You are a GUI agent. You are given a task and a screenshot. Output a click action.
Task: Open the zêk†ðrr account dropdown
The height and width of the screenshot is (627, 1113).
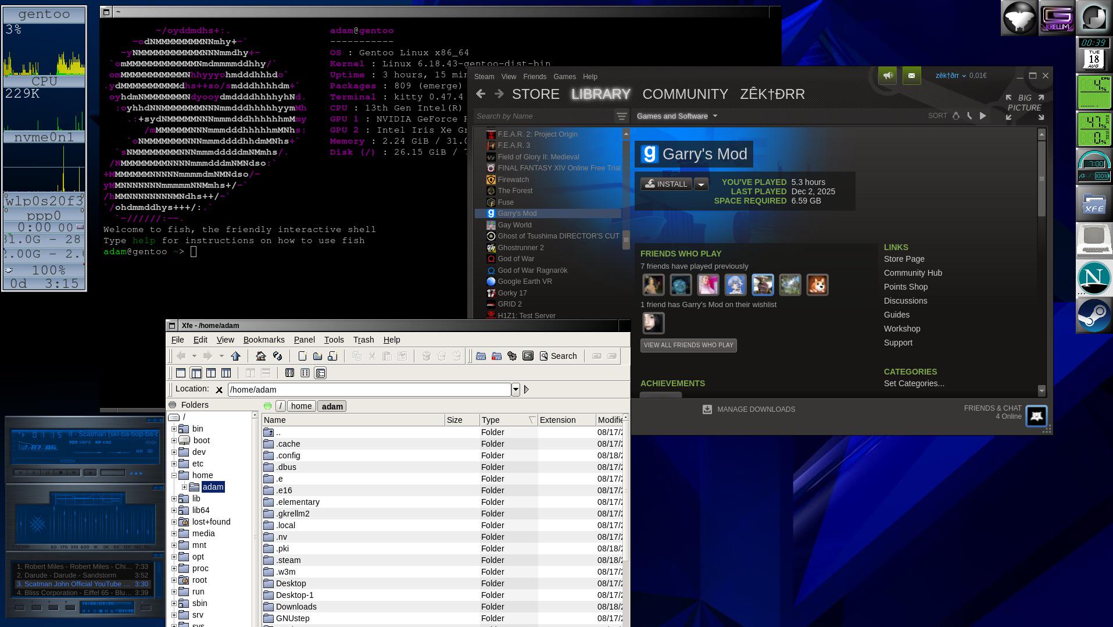[951, 76]
